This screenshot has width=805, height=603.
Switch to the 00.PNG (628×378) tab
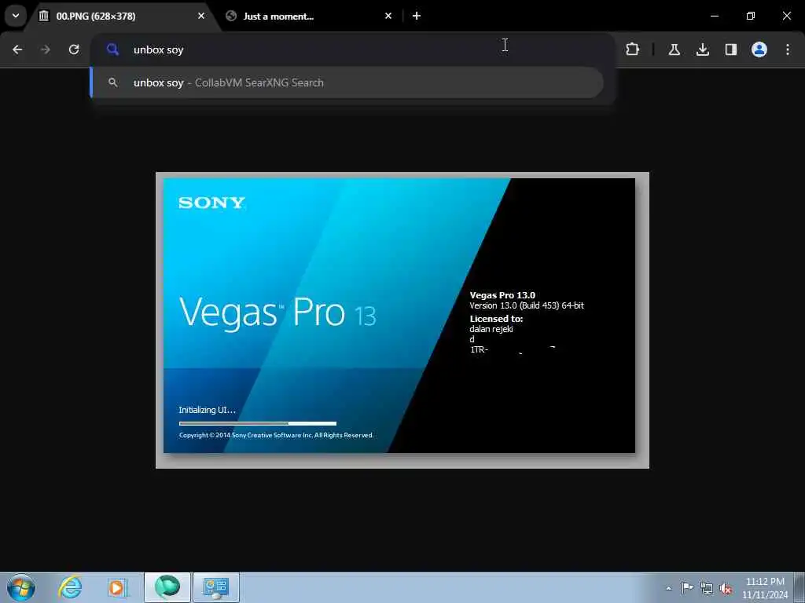point(121,16)
